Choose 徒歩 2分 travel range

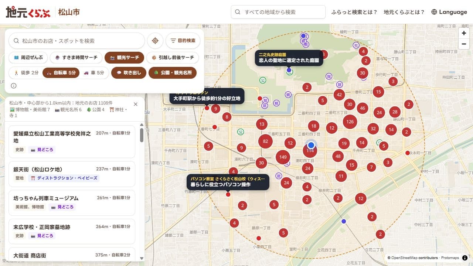point(26,73)
